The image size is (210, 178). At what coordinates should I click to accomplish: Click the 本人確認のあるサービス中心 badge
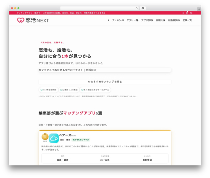[95, 90]
